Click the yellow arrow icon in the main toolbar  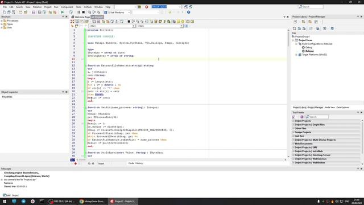(169, 12)
